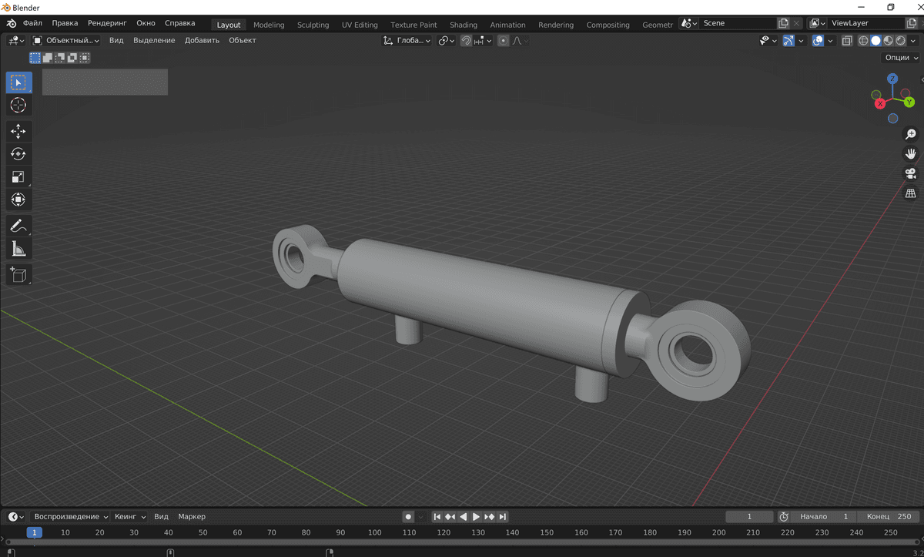Switch to wireframe viewport shading
This screenshot has width=924, height=557.
click(x=863, y=40)
